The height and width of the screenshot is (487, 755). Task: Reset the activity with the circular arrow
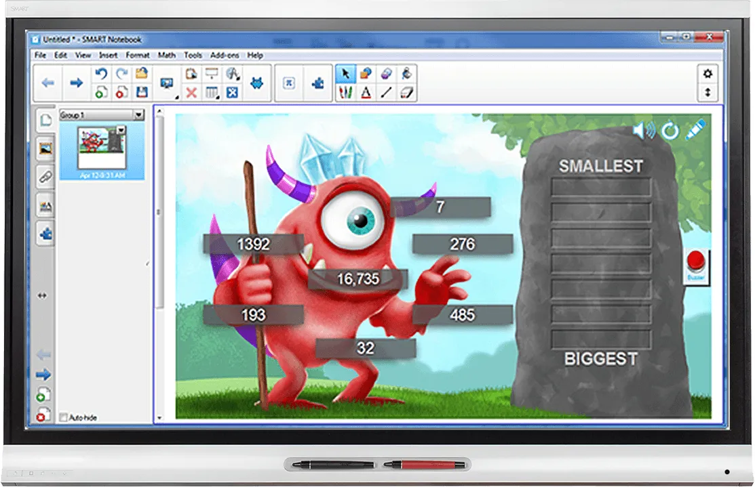tap(670, 130)
